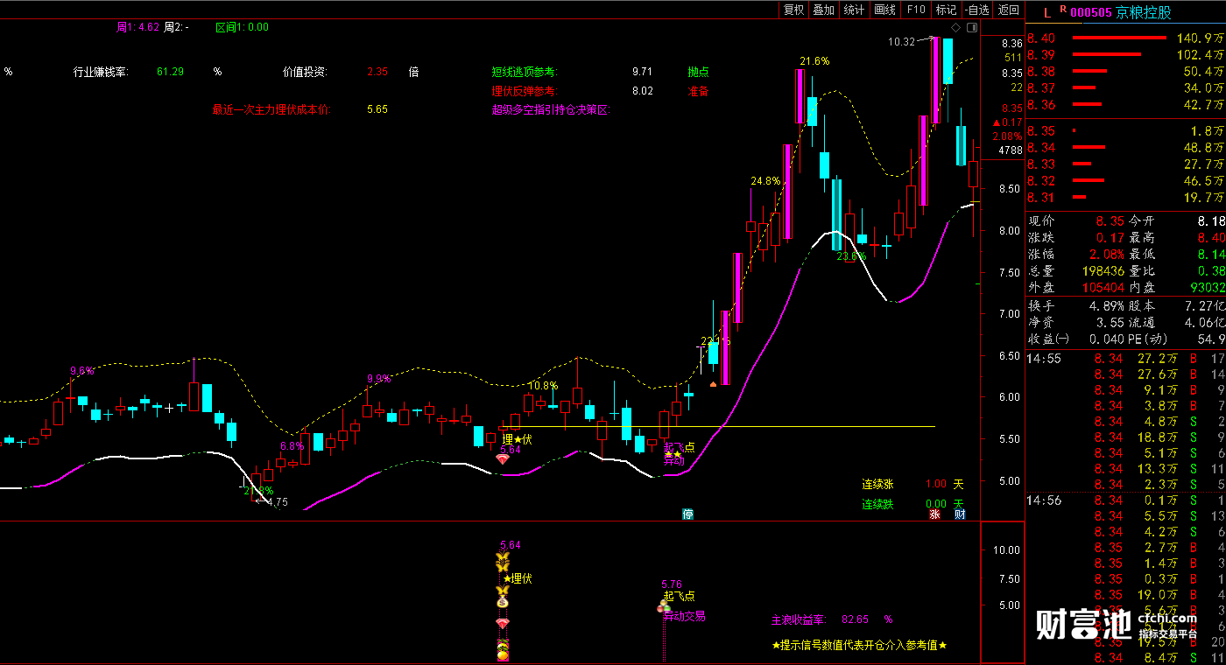Viewport: 1226px width, 665px height.
Task: Click sell price 8.39 order row
Action: tap(1125, 54)
